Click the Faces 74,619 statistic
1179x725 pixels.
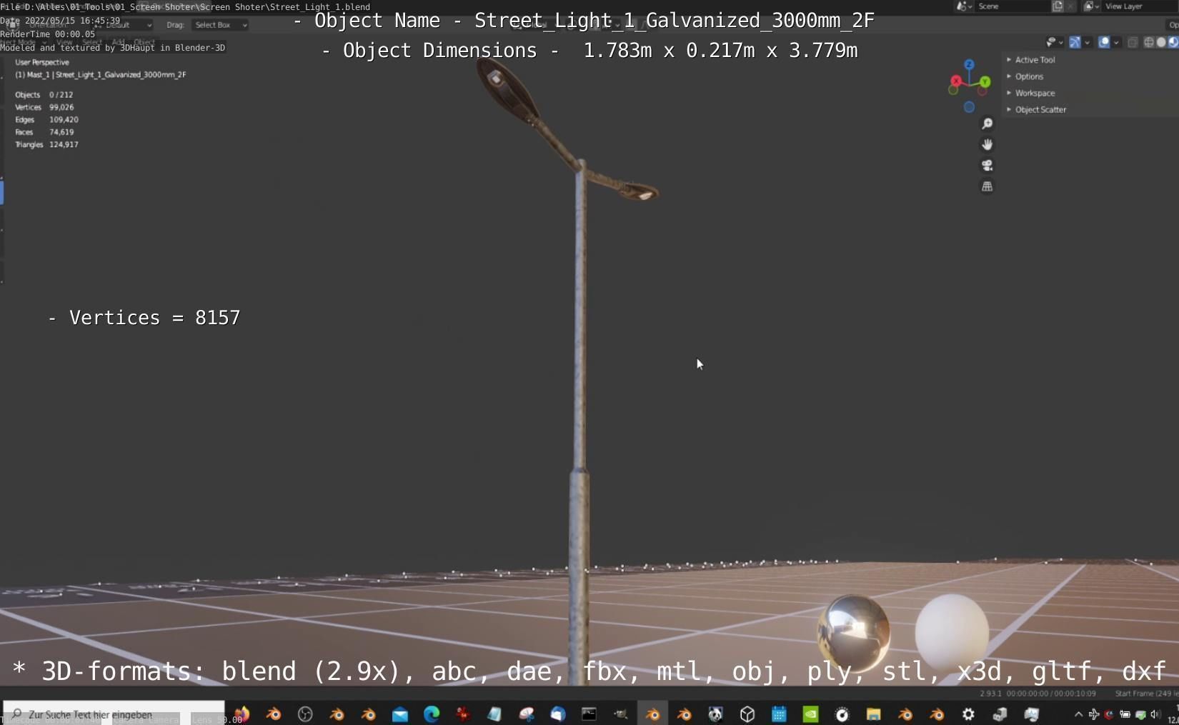coord(44,132)
